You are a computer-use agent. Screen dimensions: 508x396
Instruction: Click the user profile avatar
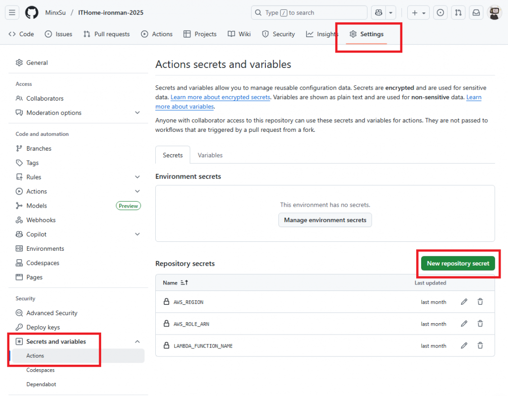point(494,13)
